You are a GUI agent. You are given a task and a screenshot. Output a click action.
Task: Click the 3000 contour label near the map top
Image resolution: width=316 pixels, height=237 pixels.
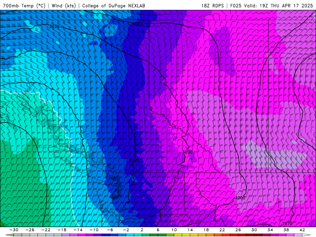pyautogui.click(x=138, y=24)
